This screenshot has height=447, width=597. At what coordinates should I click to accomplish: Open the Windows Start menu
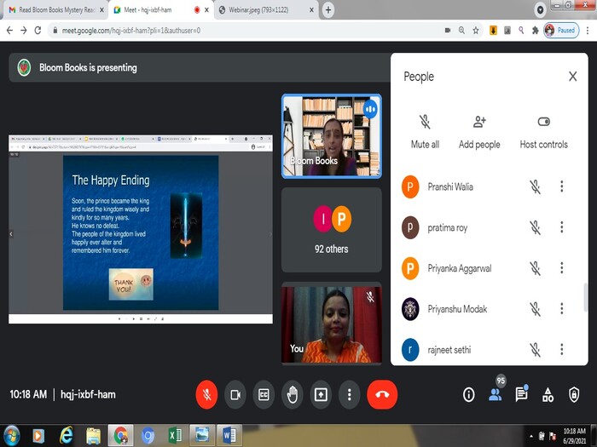pyautogui.click(x=11, y=436)
